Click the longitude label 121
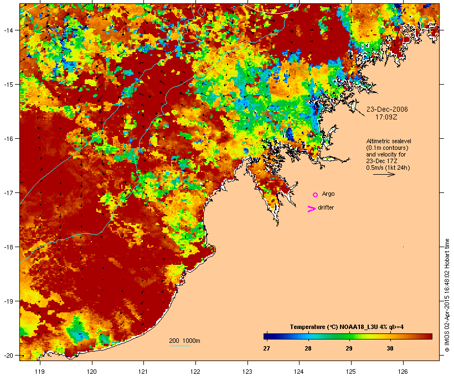The image size is (454, 376). click(x=143, y=372)
